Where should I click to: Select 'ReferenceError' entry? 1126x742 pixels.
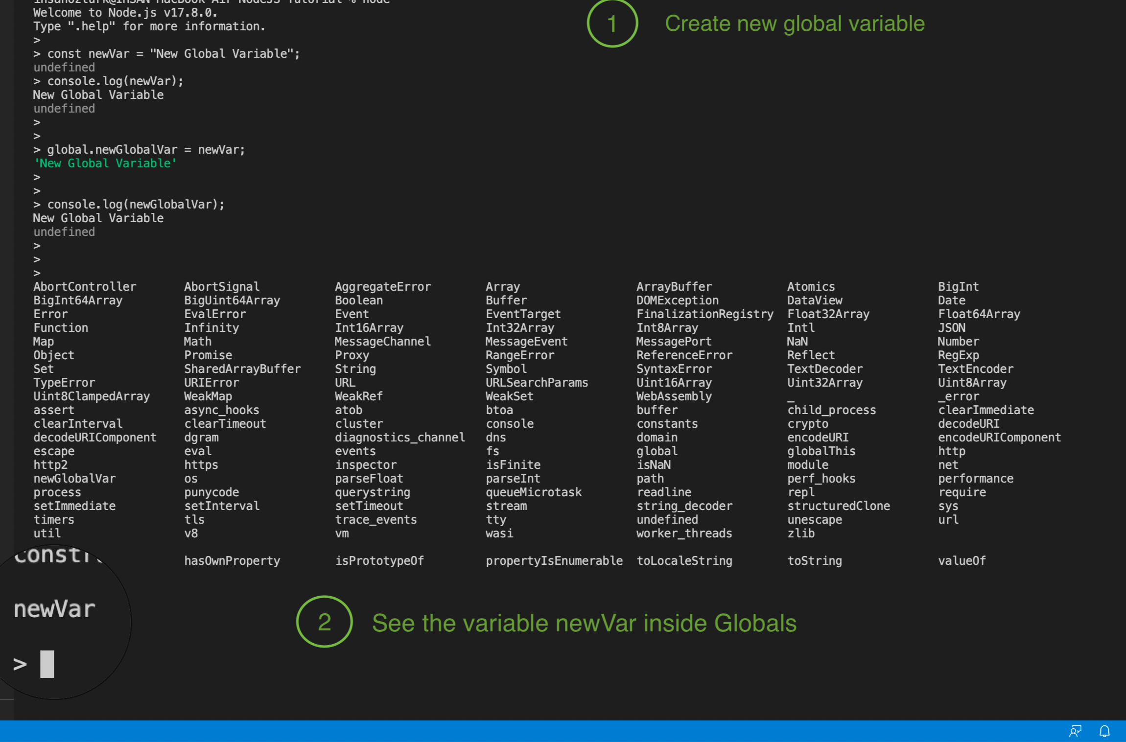[684, 355]
